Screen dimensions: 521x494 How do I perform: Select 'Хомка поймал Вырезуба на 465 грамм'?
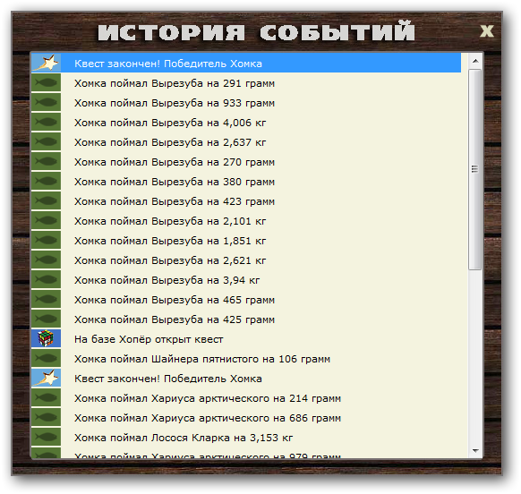pyautogui.click(x=246, y=299)
